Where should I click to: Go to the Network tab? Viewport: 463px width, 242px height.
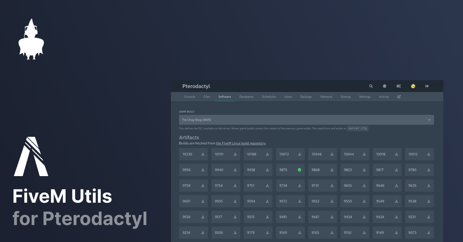(x=326, y=97)
